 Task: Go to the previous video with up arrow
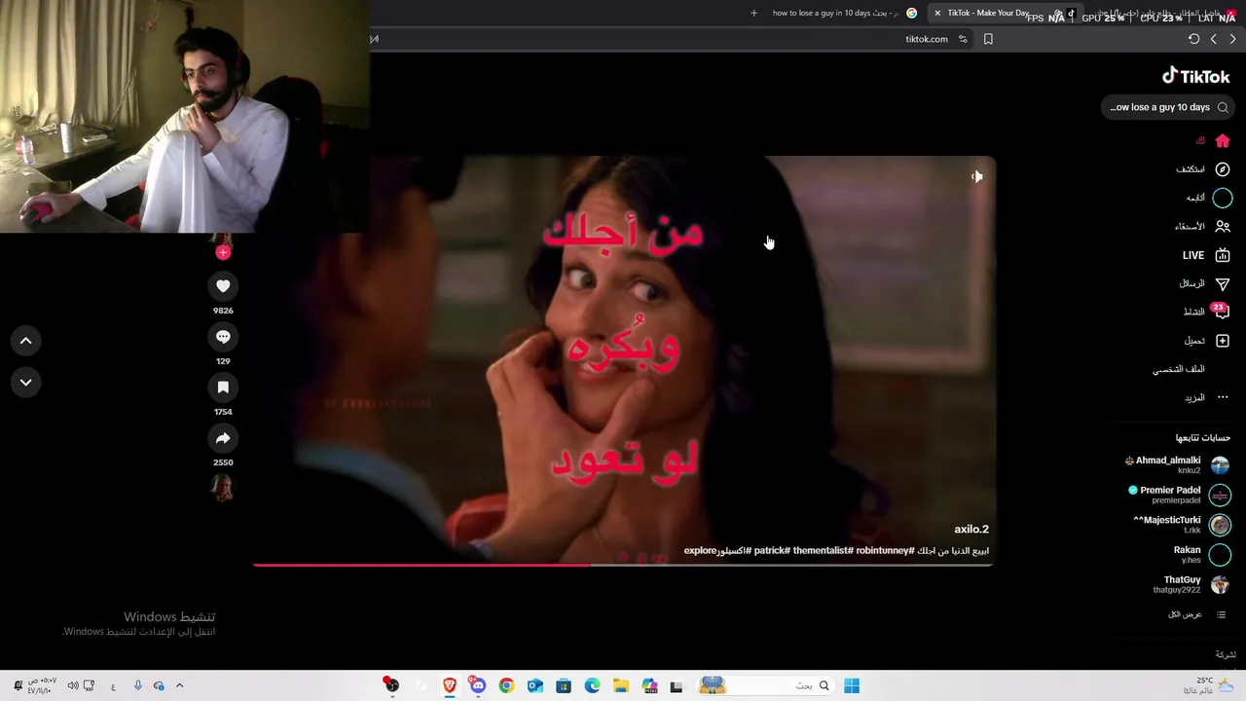pos(26,341)
